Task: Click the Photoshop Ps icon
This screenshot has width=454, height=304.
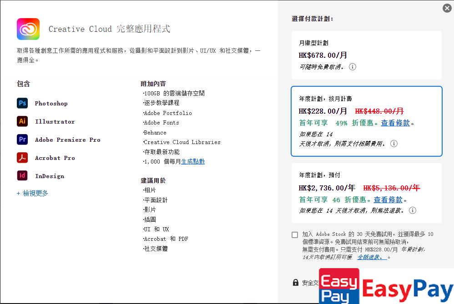Action: (22, 103)
